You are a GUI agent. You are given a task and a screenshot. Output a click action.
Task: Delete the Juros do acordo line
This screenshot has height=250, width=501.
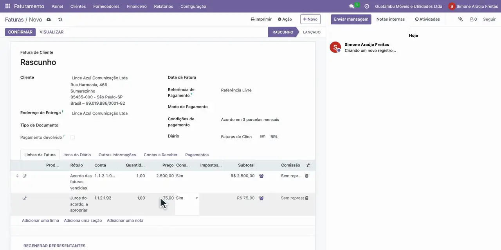pyautogui.click(x=306, y=198)
